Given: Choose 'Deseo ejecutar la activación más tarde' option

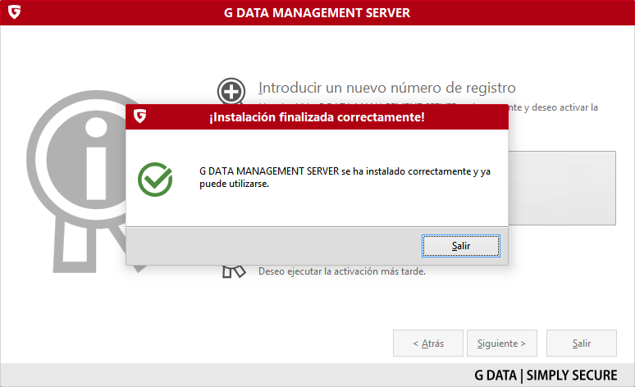Looking at the screenshot, I should coord(342,271).
